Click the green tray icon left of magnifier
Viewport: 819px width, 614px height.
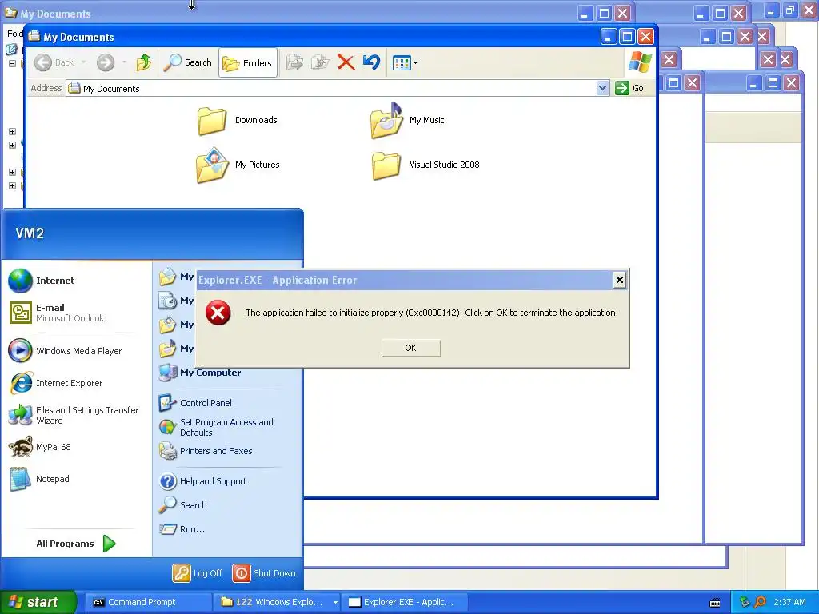point(745,602)
